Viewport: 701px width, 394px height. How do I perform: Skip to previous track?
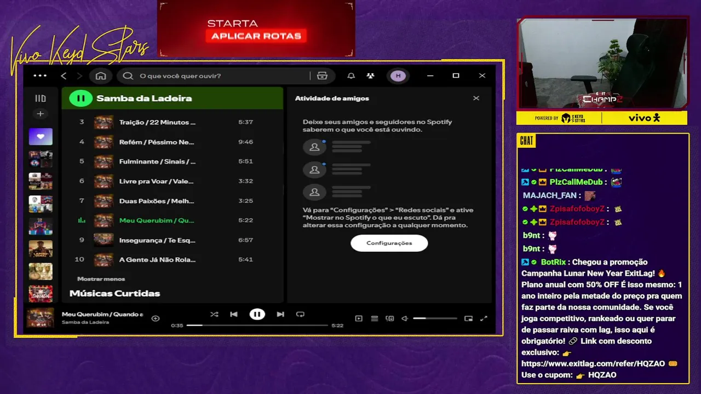pos(234,314)
